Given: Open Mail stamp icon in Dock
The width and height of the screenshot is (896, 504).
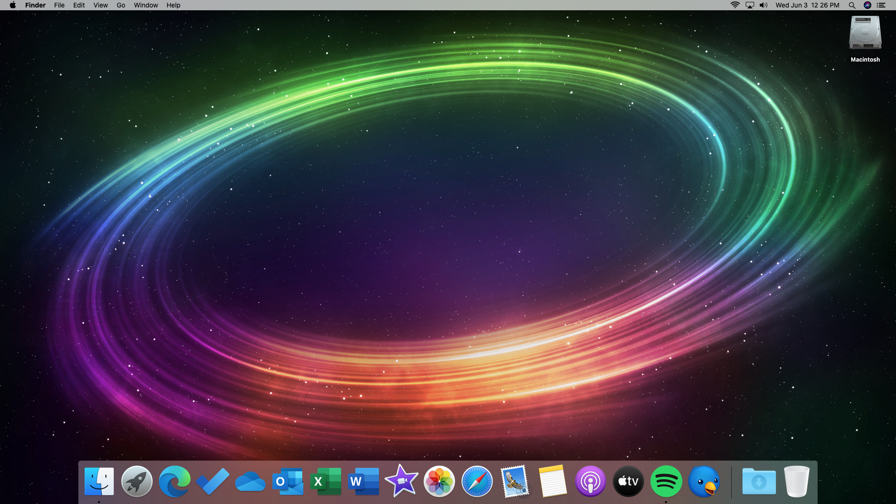Looking at the screenshot, I should (x=515, y=481).
